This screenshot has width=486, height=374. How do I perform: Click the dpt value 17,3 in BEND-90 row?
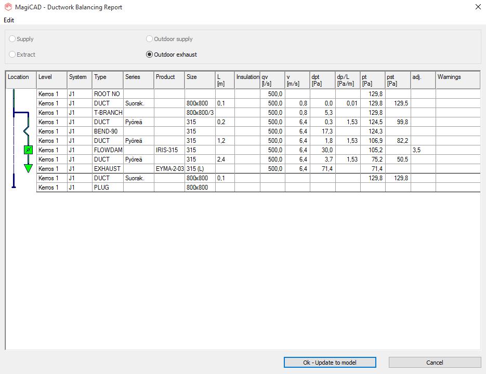tap(323, 131)
